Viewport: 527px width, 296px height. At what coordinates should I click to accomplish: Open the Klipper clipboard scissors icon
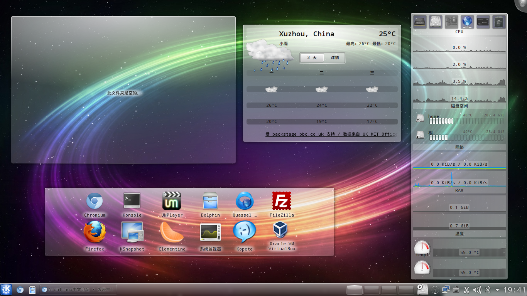point(466,290)
